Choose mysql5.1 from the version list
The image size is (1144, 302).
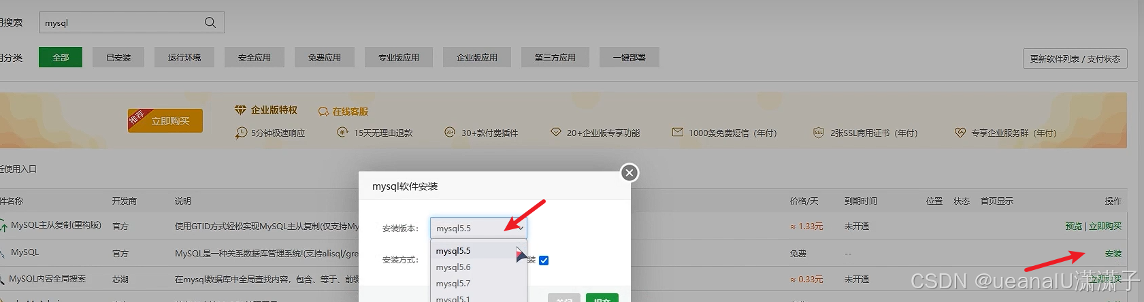coord(478,297)
